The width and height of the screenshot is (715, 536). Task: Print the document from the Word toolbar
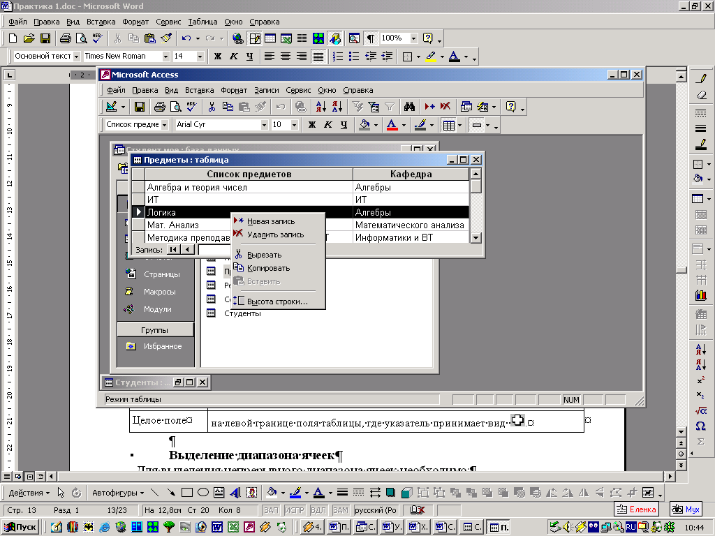65,38
